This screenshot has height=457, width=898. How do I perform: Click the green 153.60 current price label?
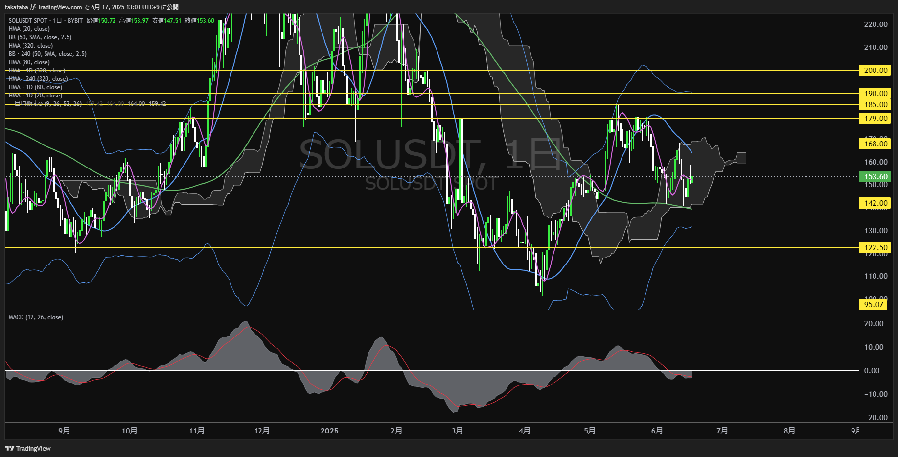point(875,177)
